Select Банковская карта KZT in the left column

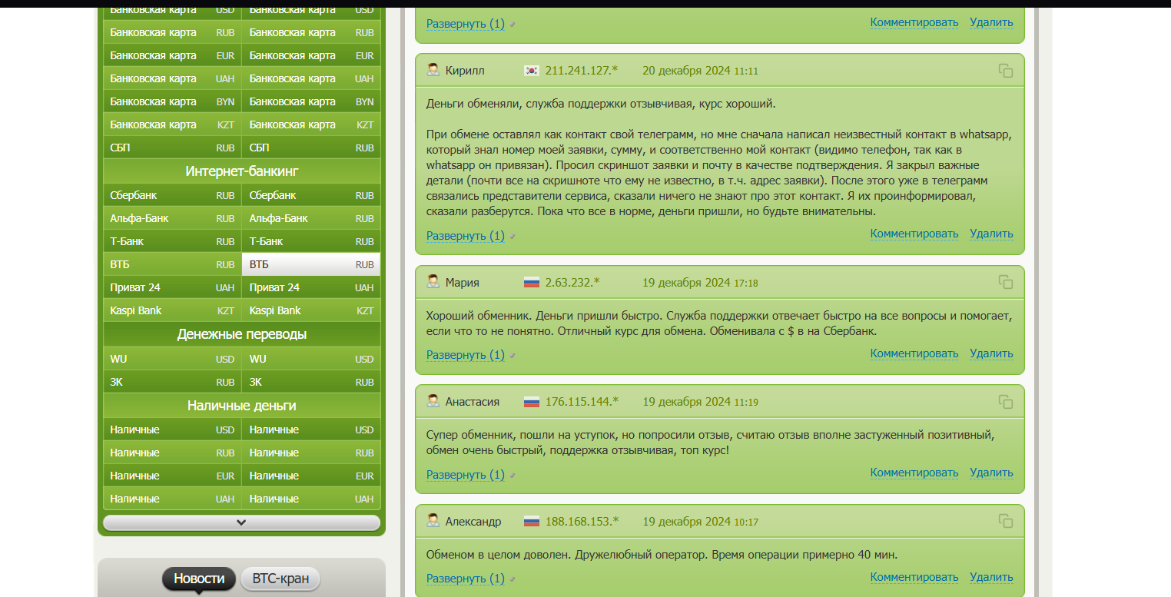[x=172, y=124]
